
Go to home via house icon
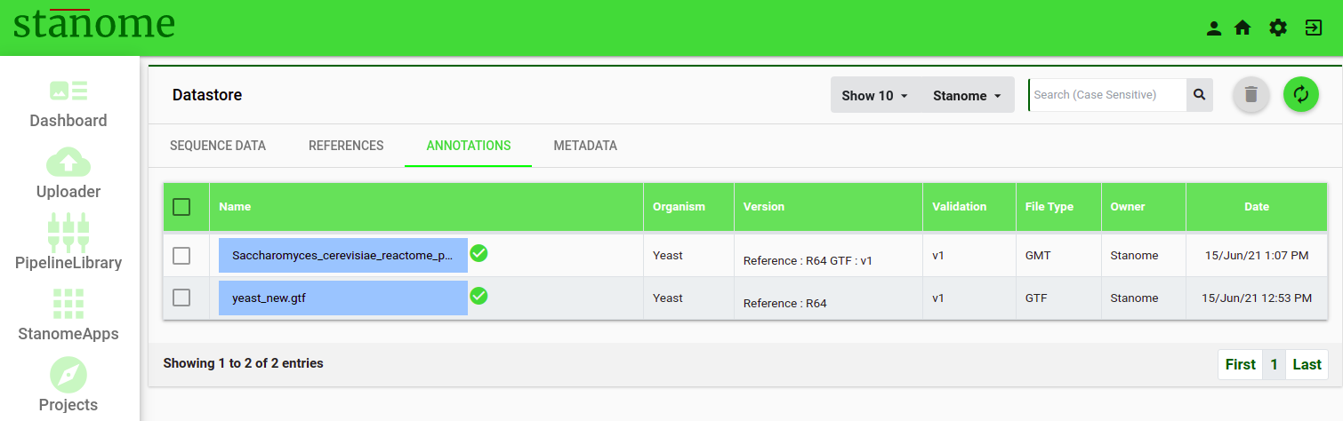pos(1243,28)
